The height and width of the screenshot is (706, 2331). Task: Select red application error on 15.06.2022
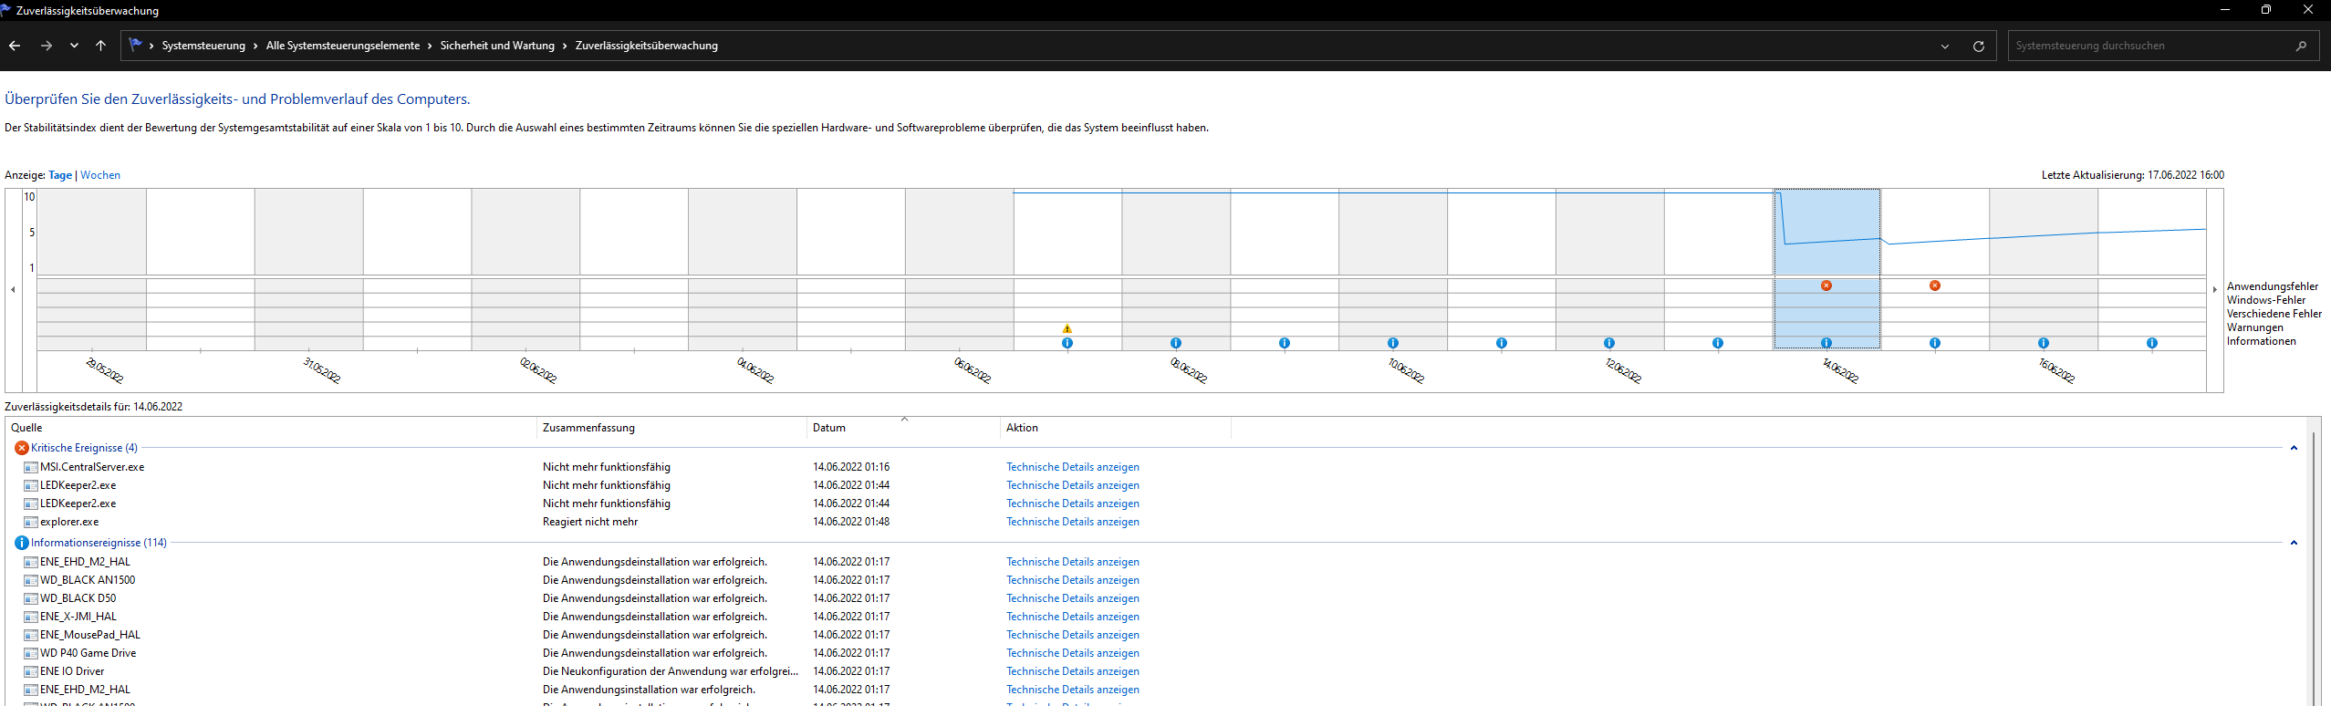tap(1935, 286)
